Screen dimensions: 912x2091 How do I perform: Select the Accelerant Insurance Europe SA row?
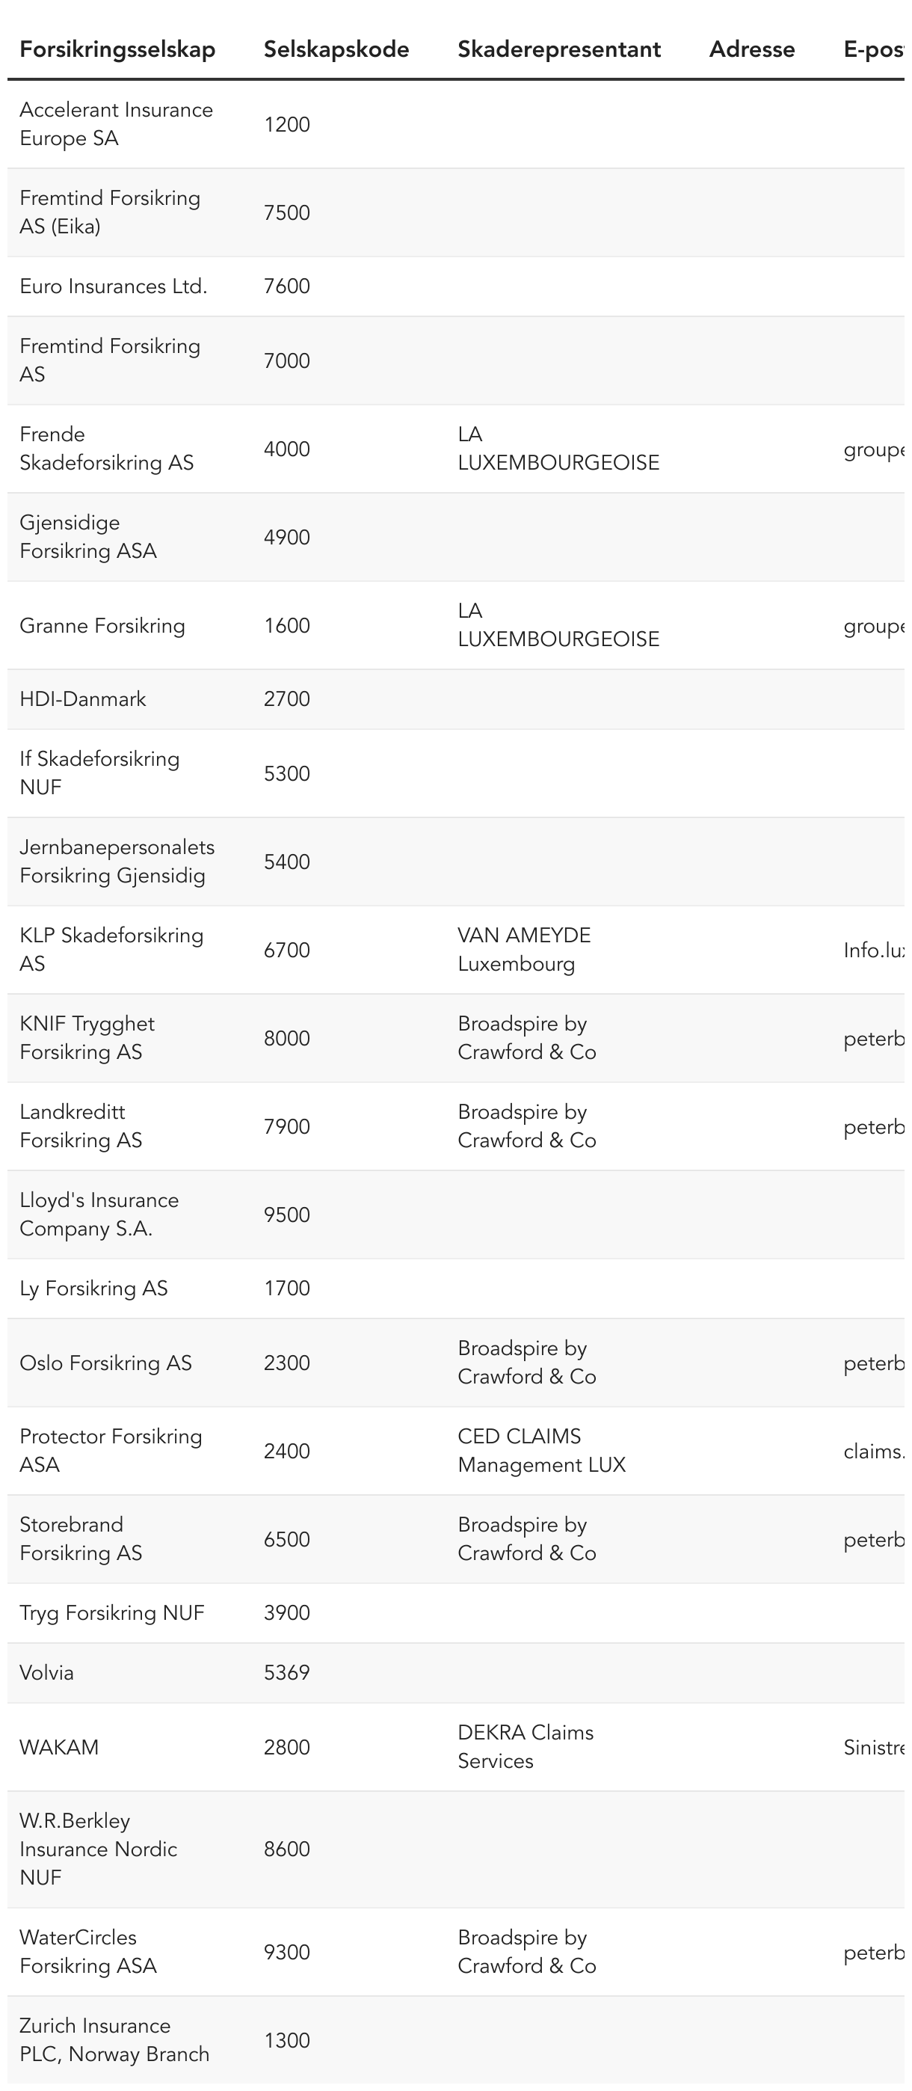456,124
